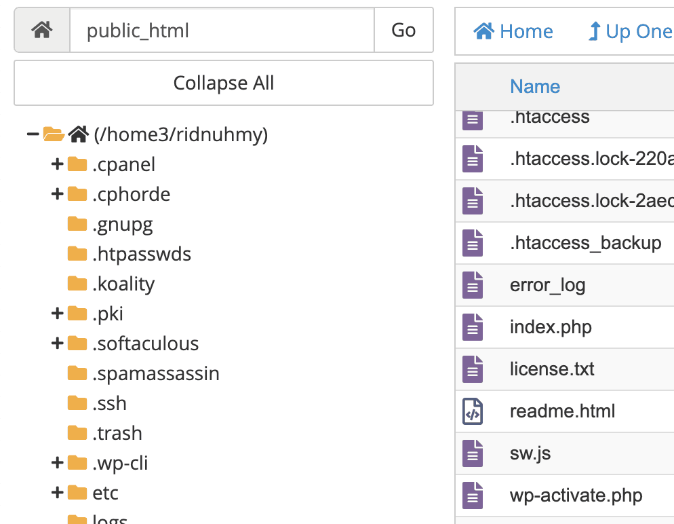The height and width of the screenshot is (524, 674).
Task: Click the document icon beside .htaccess_backup
Action: point(473,242)
